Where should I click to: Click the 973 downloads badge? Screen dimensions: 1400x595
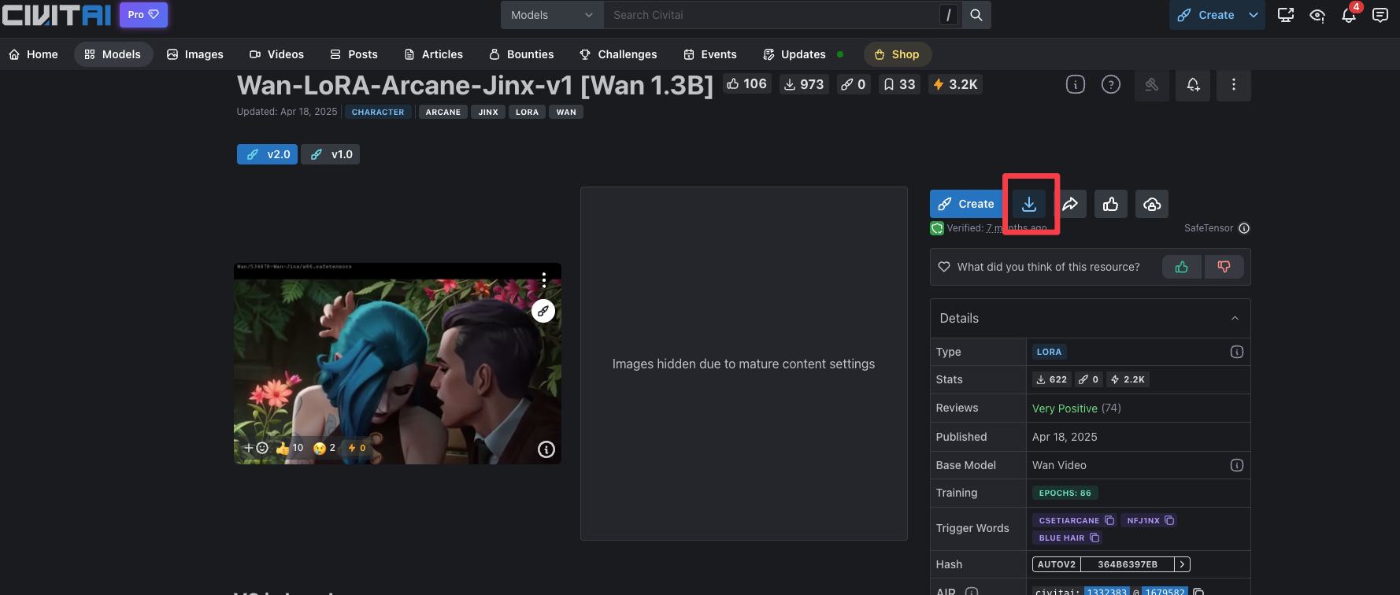pyautogui.click(x=804, y=84)
